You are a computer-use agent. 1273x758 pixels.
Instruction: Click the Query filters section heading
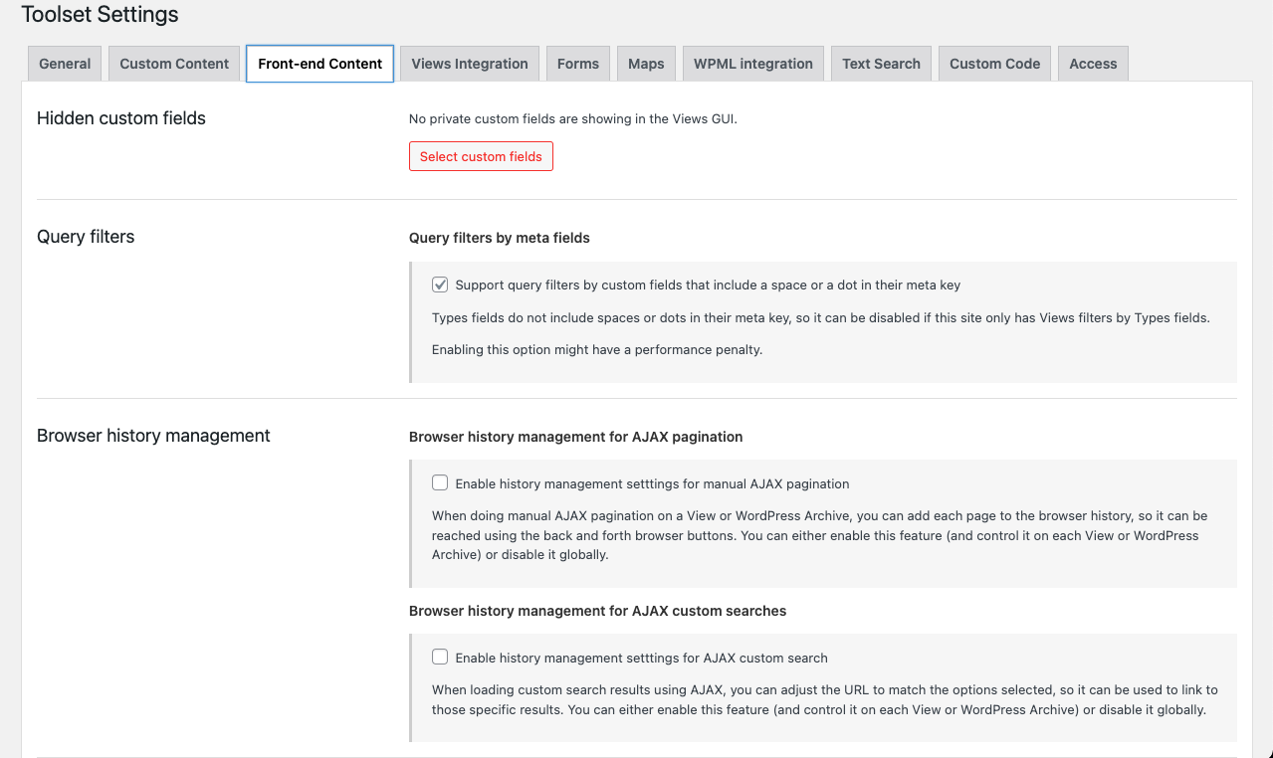pos(86,237)
